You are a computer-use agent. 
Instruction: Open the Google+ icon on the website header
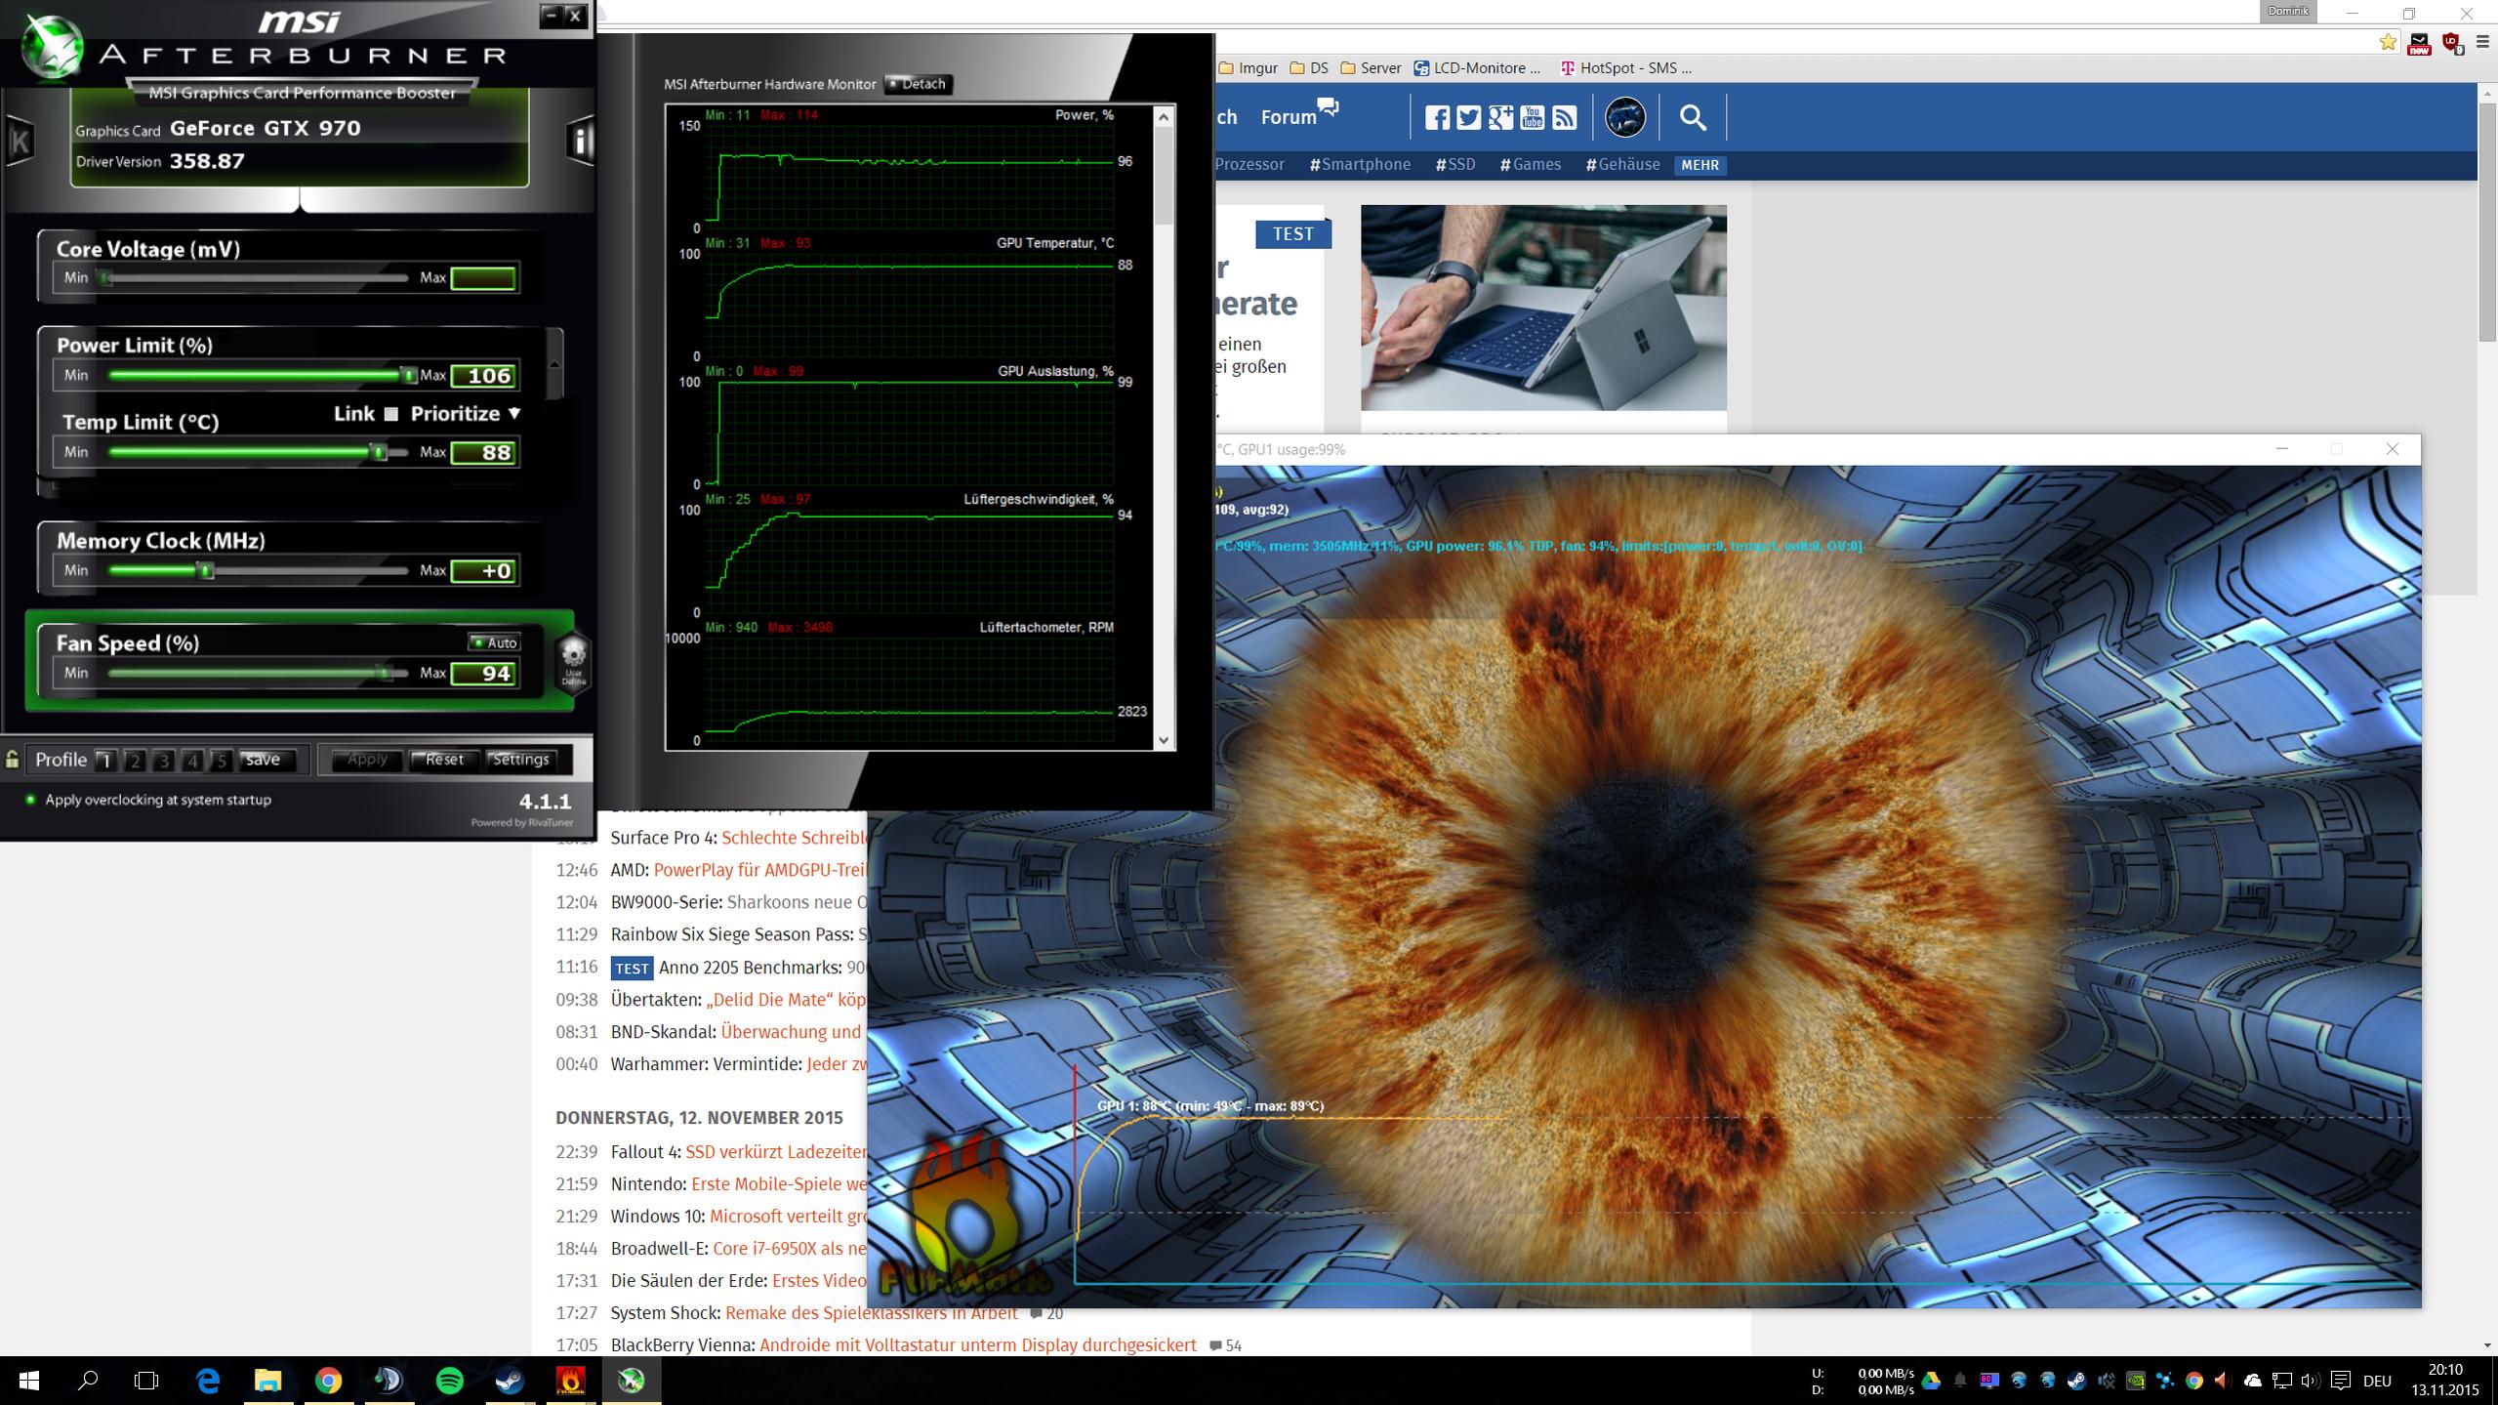tap(1500, 118)
